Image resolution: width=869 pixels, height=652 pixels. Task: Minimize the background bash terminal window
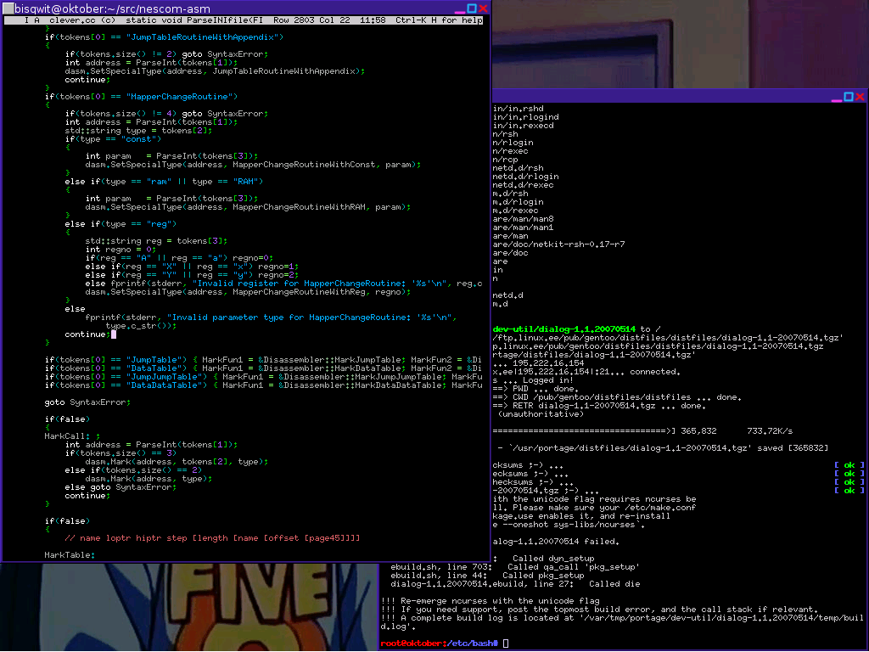tap(837, 98)
